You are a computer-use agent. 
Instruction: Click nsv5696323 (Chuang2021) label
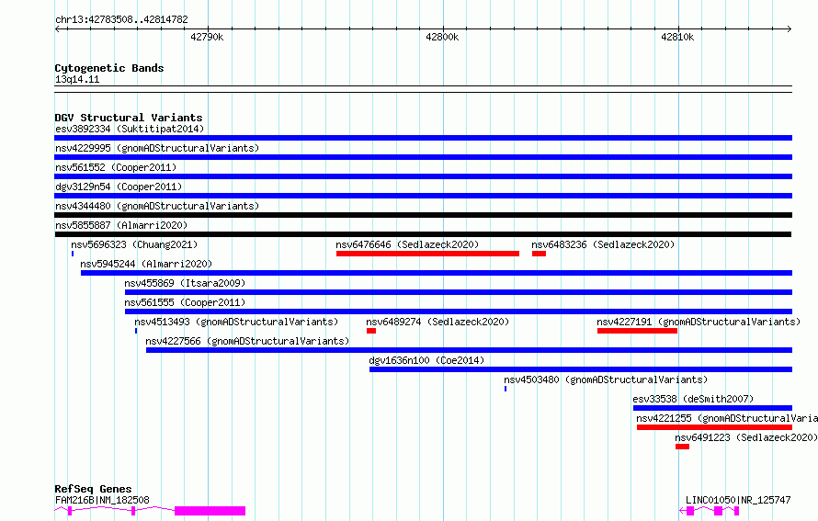134,244
